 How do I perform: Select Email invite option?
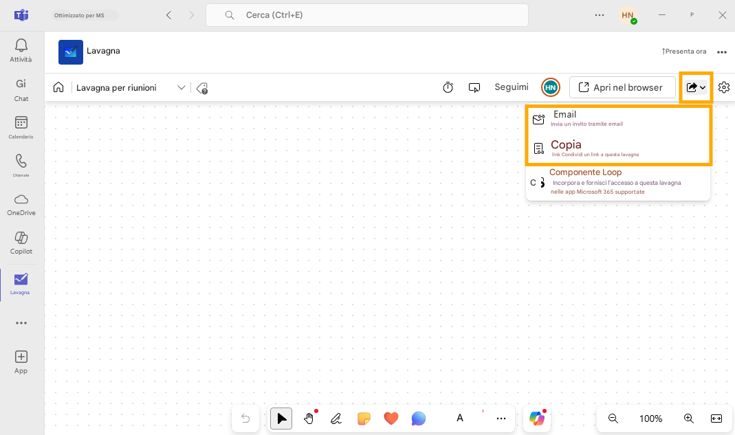point(618,119)
